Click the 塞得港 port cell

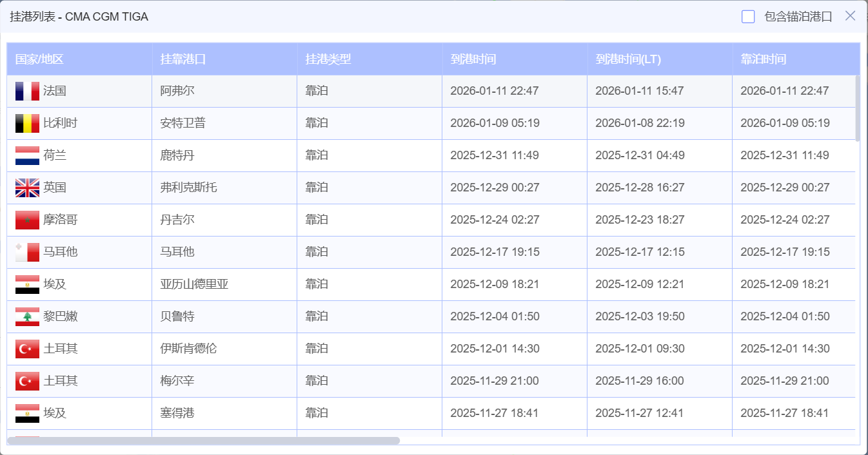click(x=177, y=413)
